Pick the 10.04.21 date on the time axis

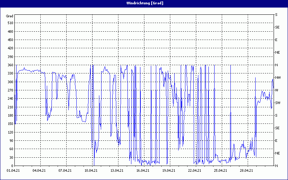(91, 171)
